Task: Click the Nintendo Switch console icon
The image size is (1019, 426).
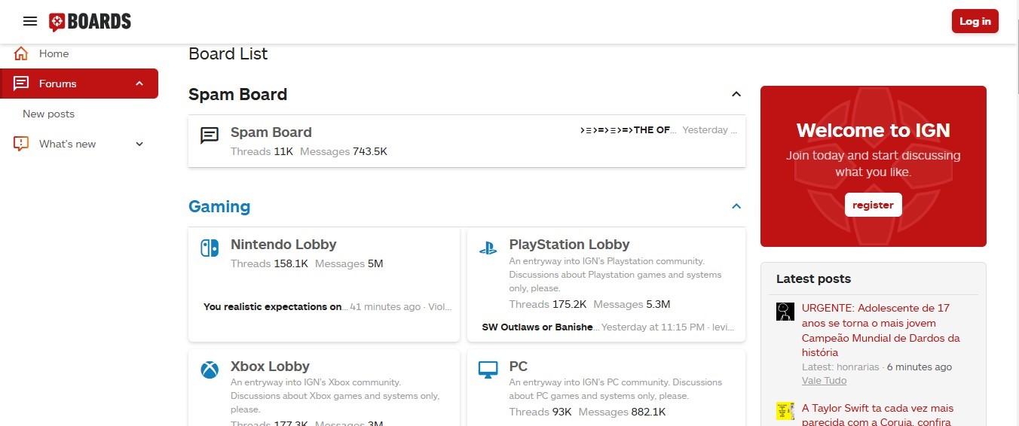Action: pos(210,248)
